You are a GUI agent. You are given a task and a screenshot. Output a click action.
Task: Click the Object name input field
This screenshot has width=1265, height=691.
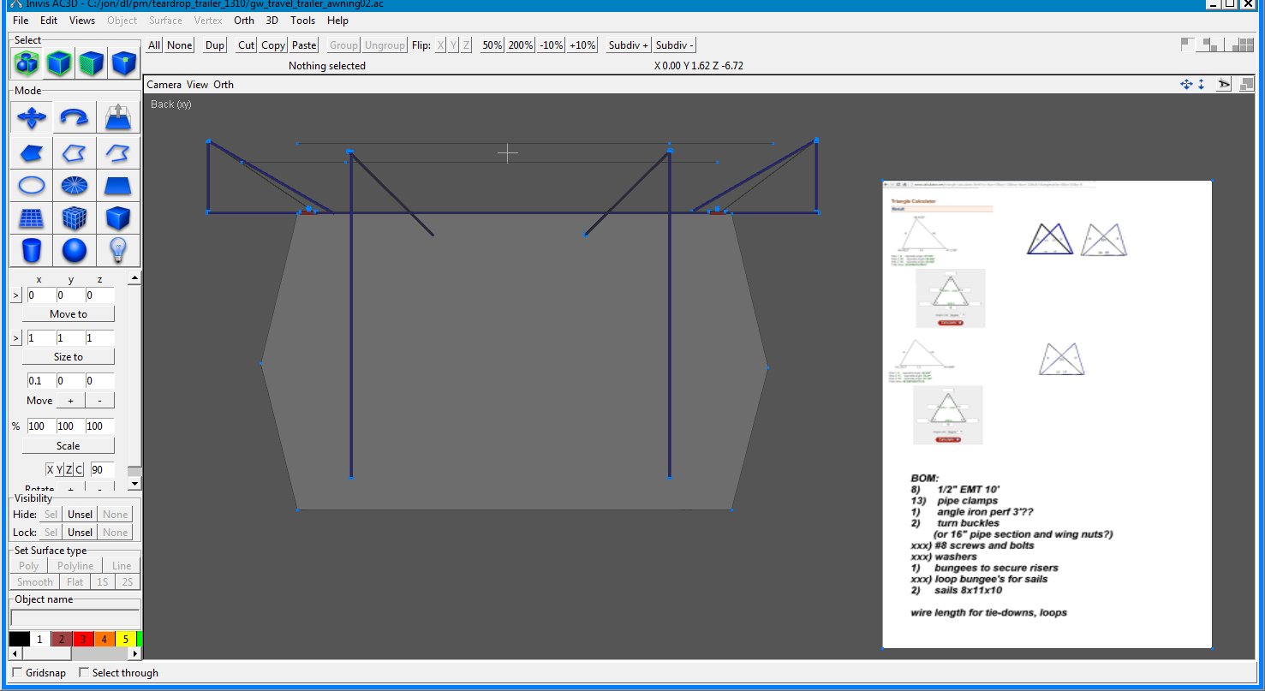75,617
